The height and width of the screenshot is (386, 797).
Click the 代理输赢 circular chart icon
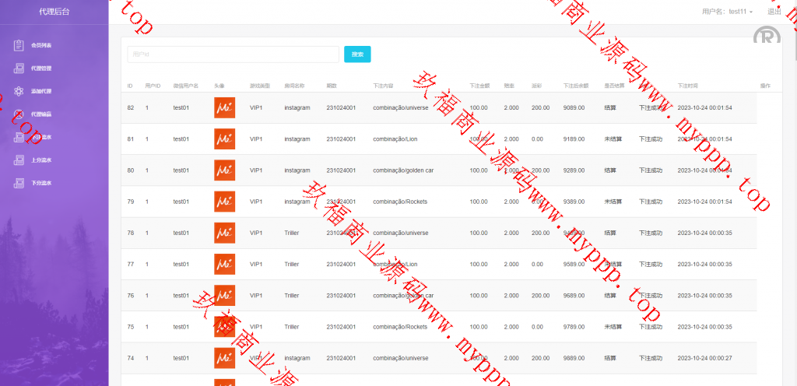19,114
